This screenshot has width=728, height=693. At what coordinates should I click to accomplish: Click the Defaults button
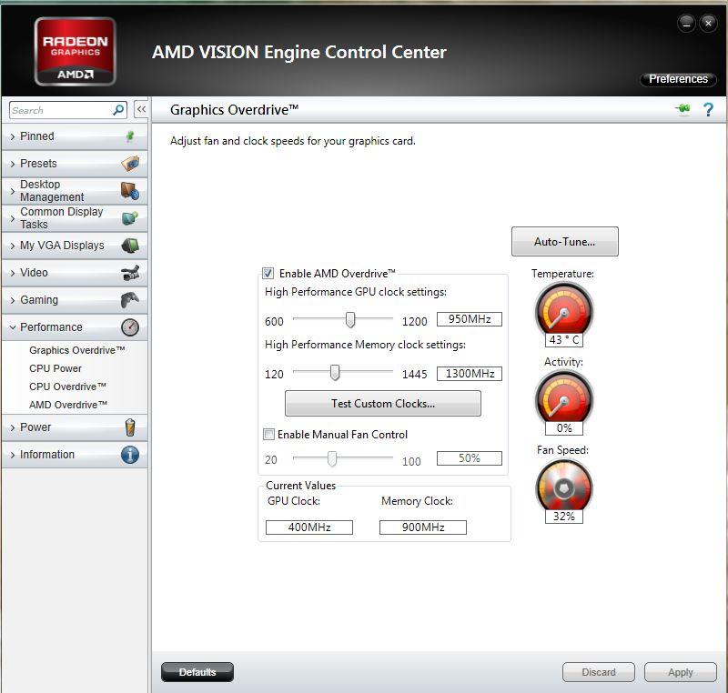tap(197, 672)
